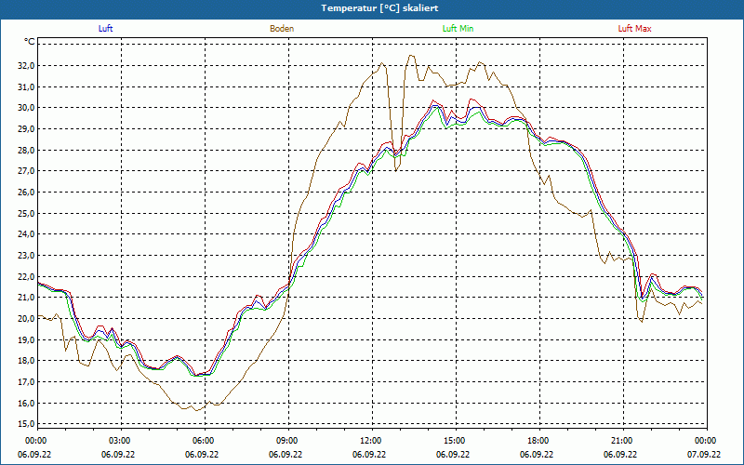Click the '27,0' y-axis value
The height and width of the screenshot is (465, 744).
(x=27, y=171)
